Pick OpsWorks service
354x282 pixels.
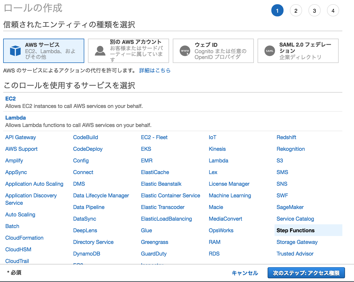(x=221, y=230)
